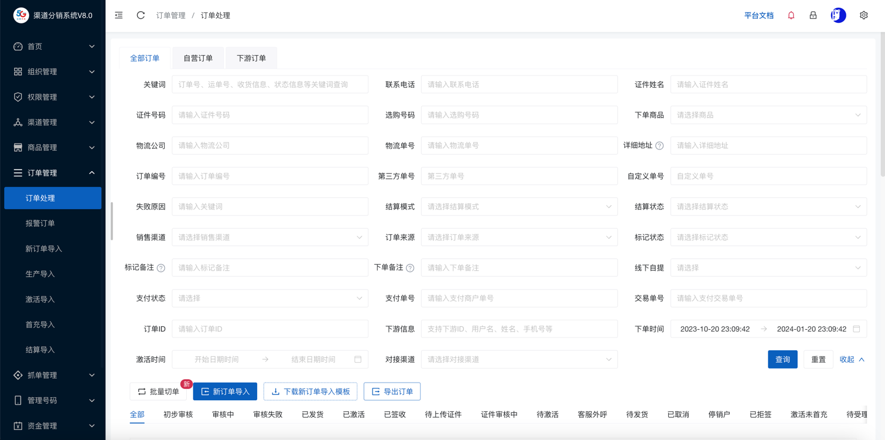Click the 查询 search button
Image resolution: width=885 pixels, height=440 pixels.
pyautogui.click(x=782, y=359)
